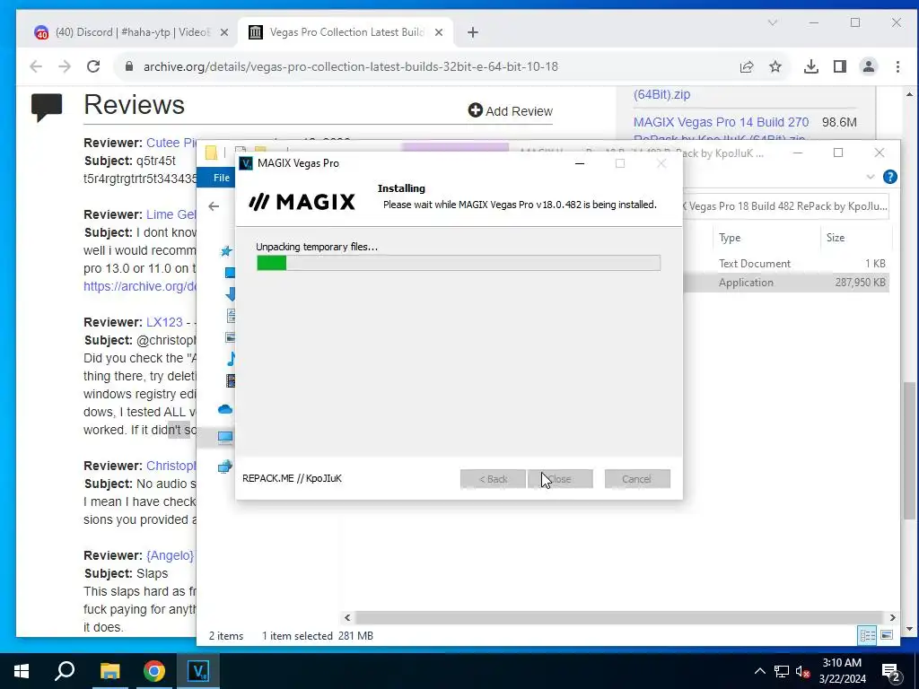Open Chrome downloads icon
This screenshot has width=919, height=689.
click(811, 66)
